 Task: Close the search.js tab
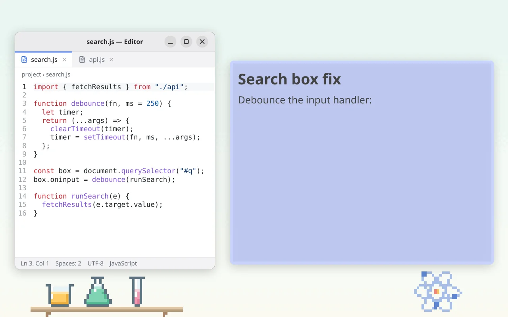[x=64, y=60]
